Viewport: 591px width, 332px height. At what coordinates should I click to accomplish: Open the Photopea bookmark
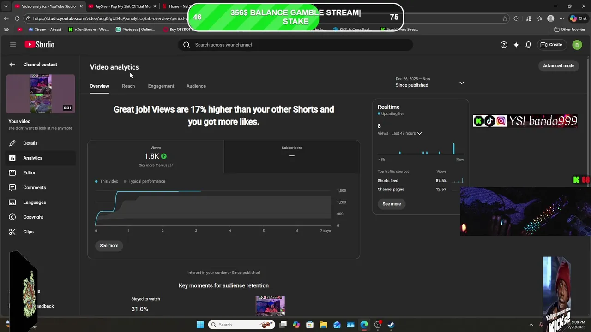tap(135, 30)
